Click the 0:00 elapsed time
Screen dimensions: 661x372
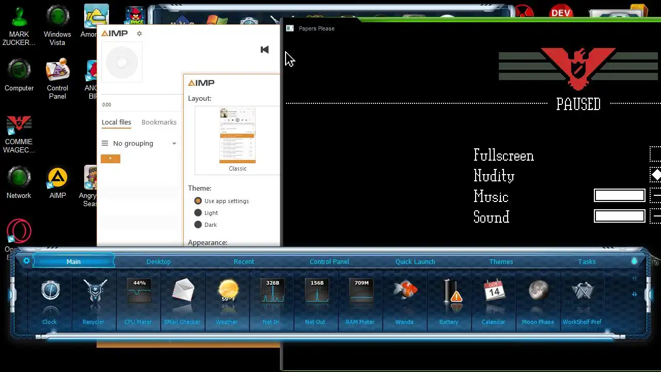(x=106, y=104)
